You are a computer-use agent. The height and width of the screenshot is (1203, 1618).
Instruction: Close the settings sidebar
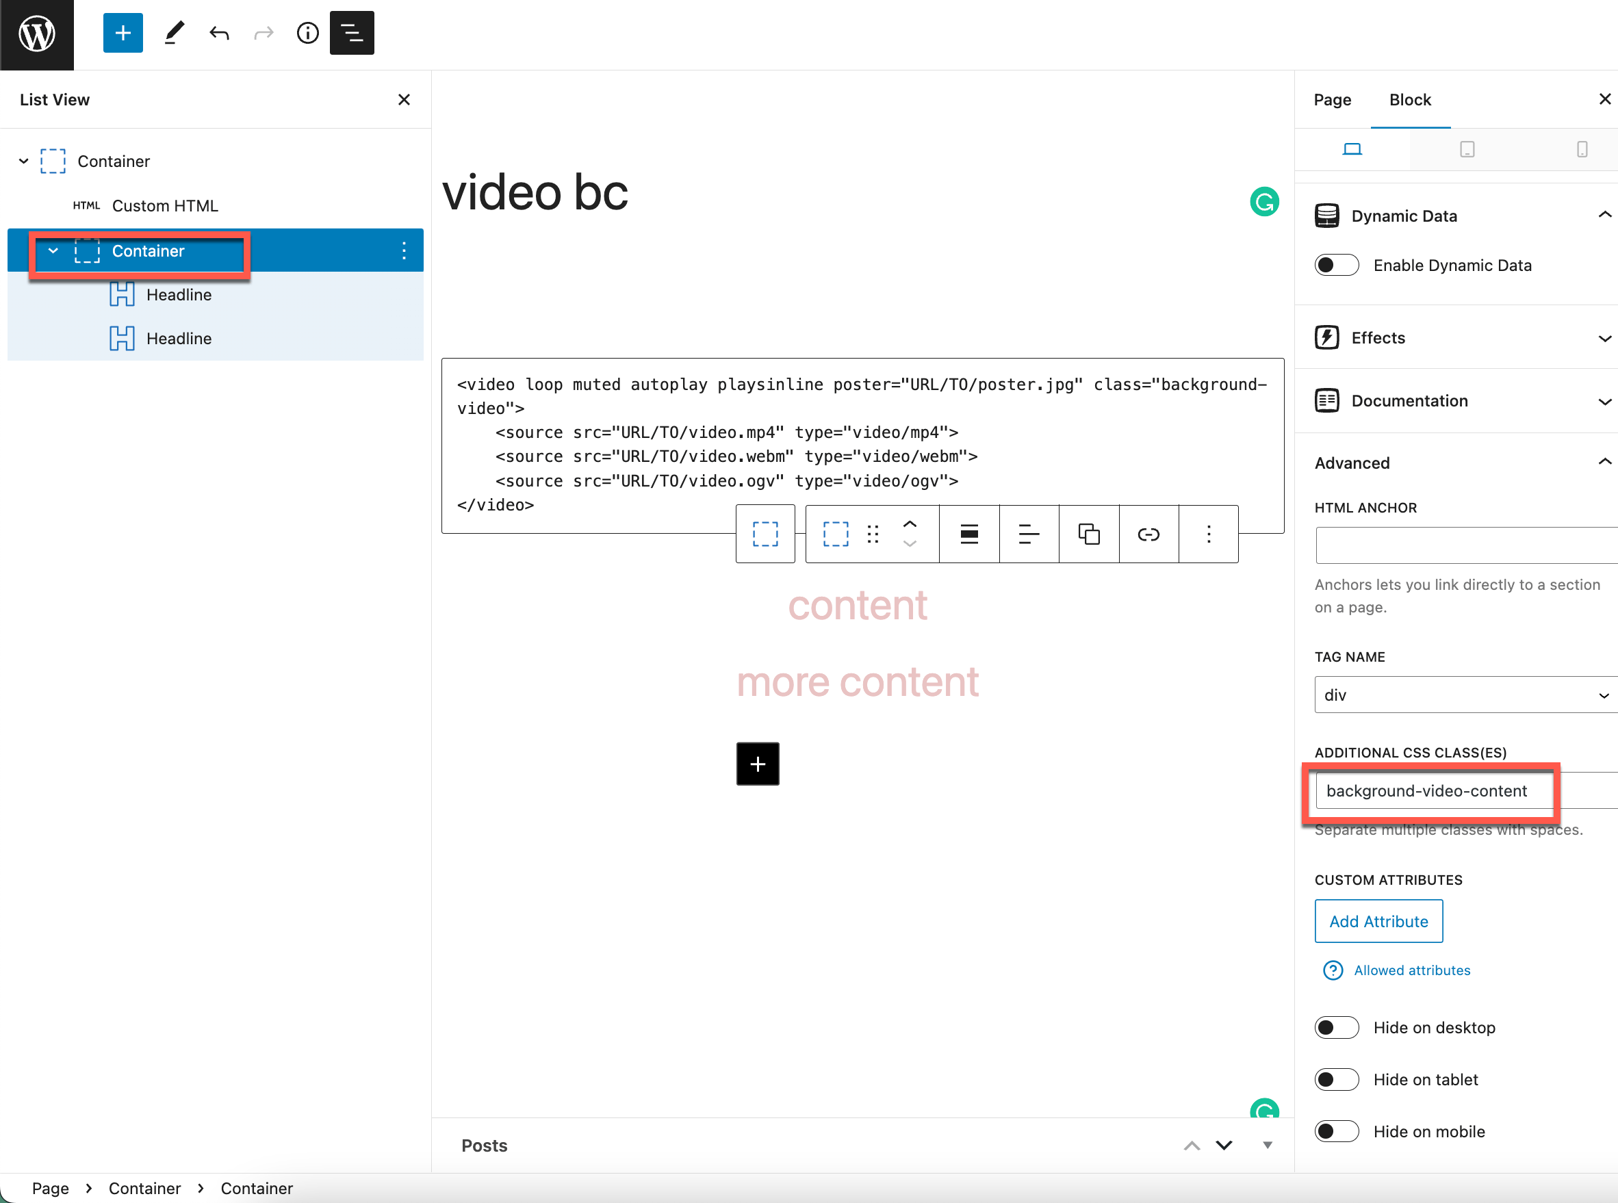coord(1604,99)
